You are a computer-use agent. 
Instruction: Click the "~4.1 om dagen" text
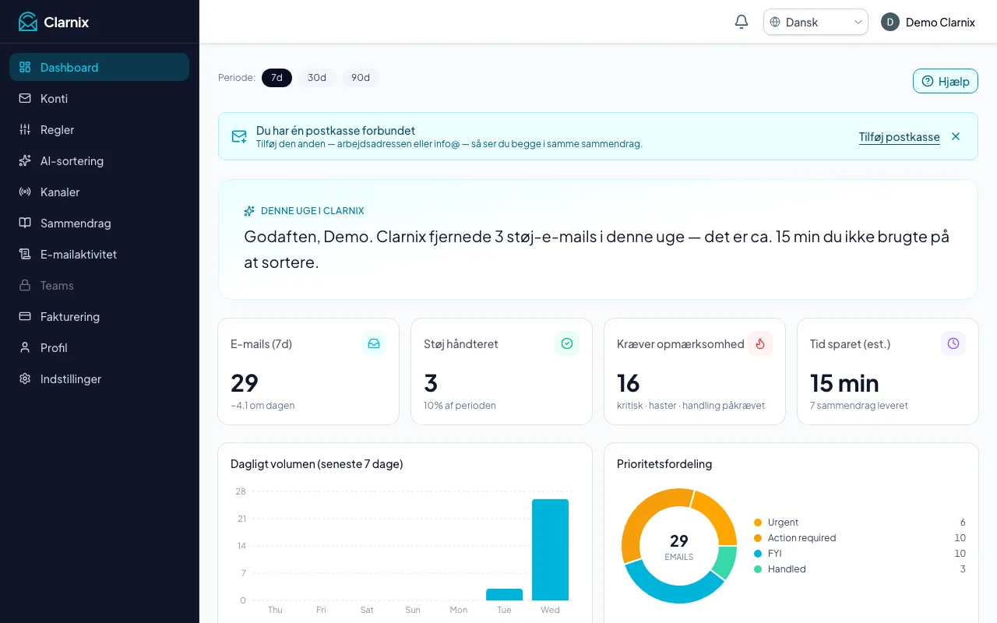(x=262, y=406)
